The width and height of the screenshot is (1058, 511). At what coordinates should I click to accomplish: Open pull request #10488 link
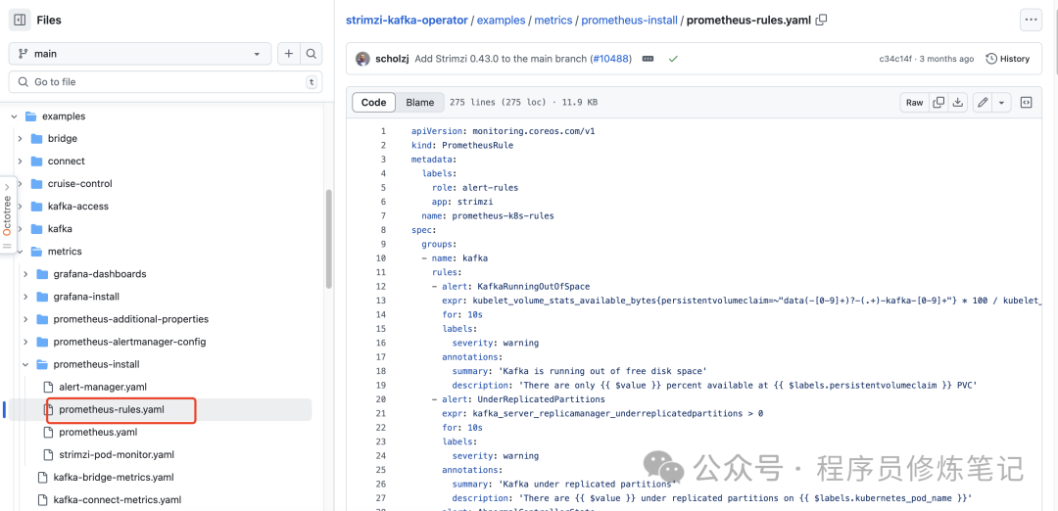(x=611, y=59)
